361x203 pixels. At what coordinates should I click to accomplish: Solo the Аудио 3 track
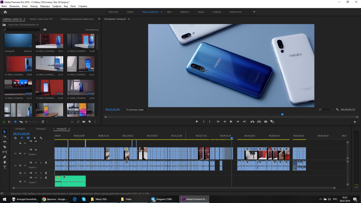pos(41,178)
